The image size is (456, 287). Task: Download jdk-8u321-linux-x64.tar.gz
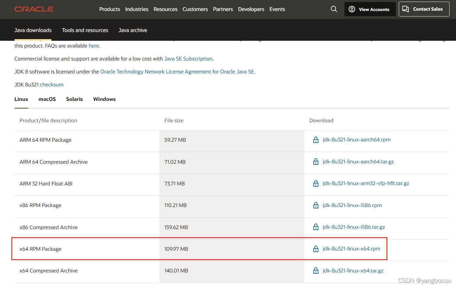coord(353,270)
